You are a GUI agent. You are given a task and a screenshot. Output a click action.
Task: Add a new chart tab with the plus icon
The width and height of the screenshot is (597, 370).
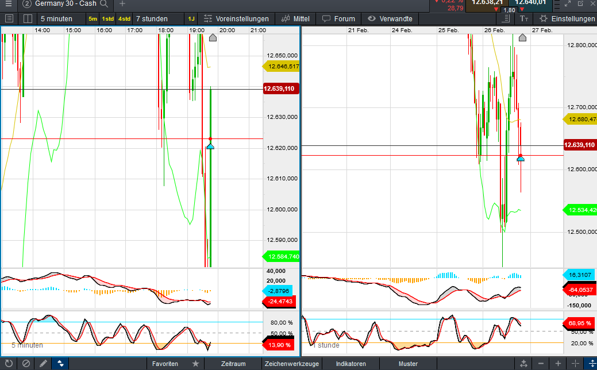pos(122,4)
